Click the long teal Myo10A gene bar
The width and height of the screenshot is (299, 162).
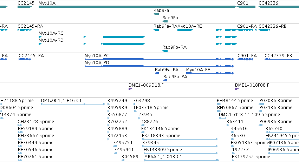tap(137, 7)
